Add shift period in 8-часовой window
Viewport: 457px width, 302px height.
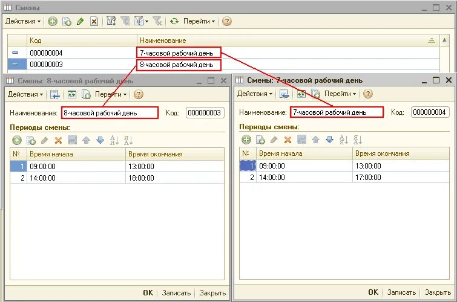[17, 140]
